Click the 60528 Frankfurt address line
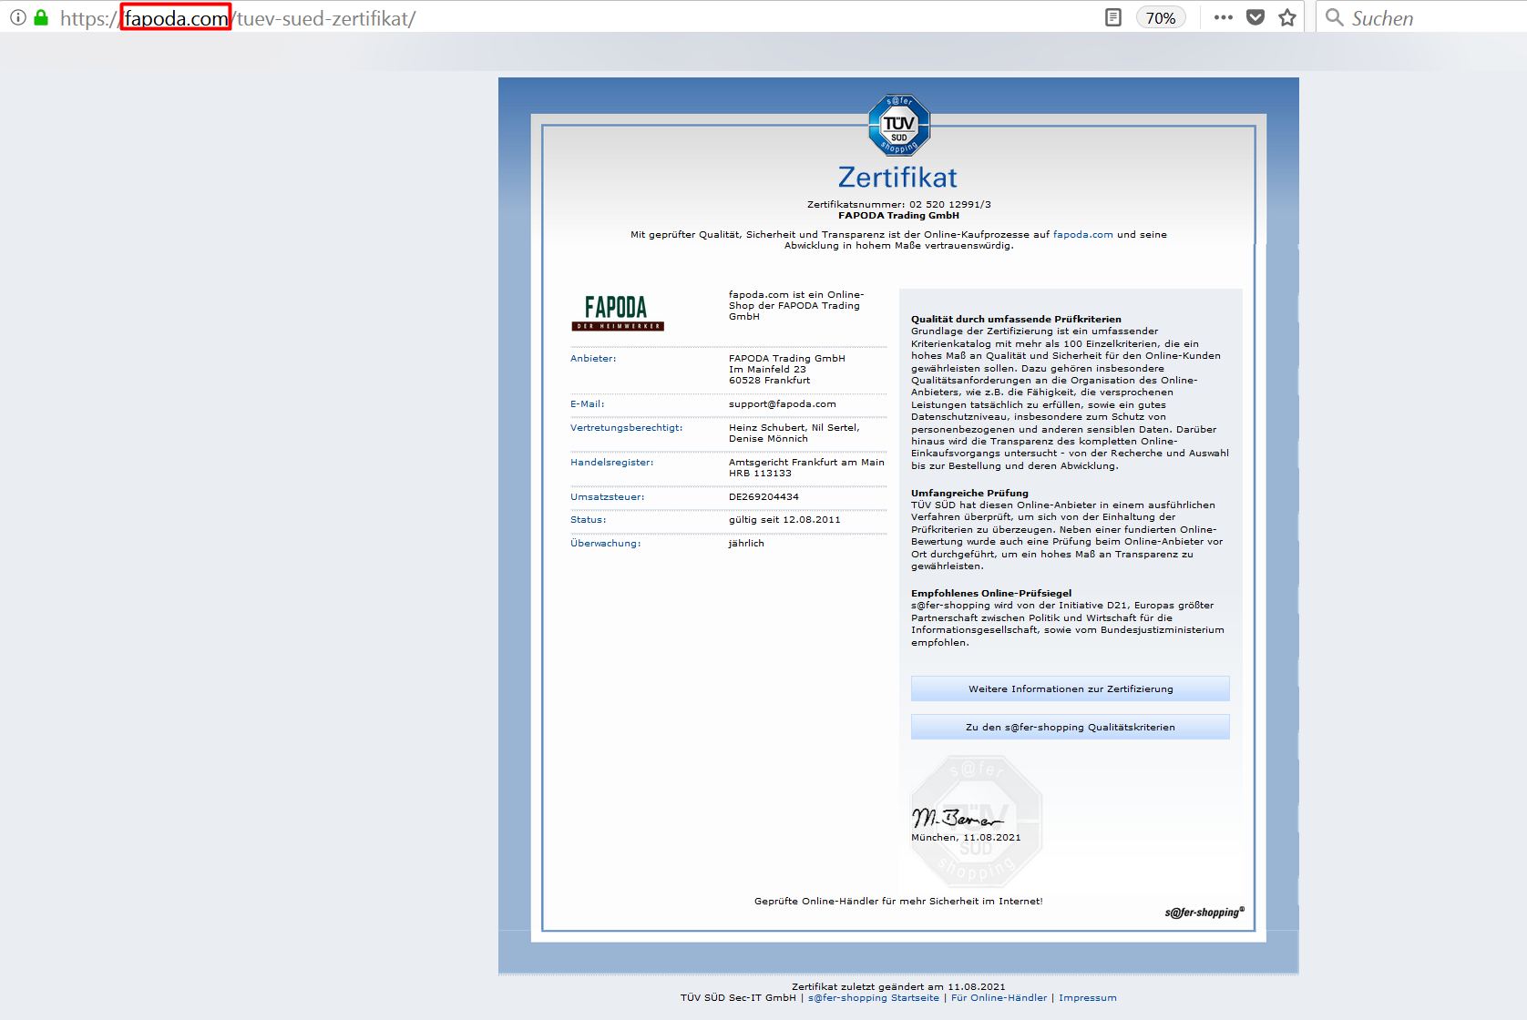Viewport: 1527px width, 1020px height. [769, 381]
